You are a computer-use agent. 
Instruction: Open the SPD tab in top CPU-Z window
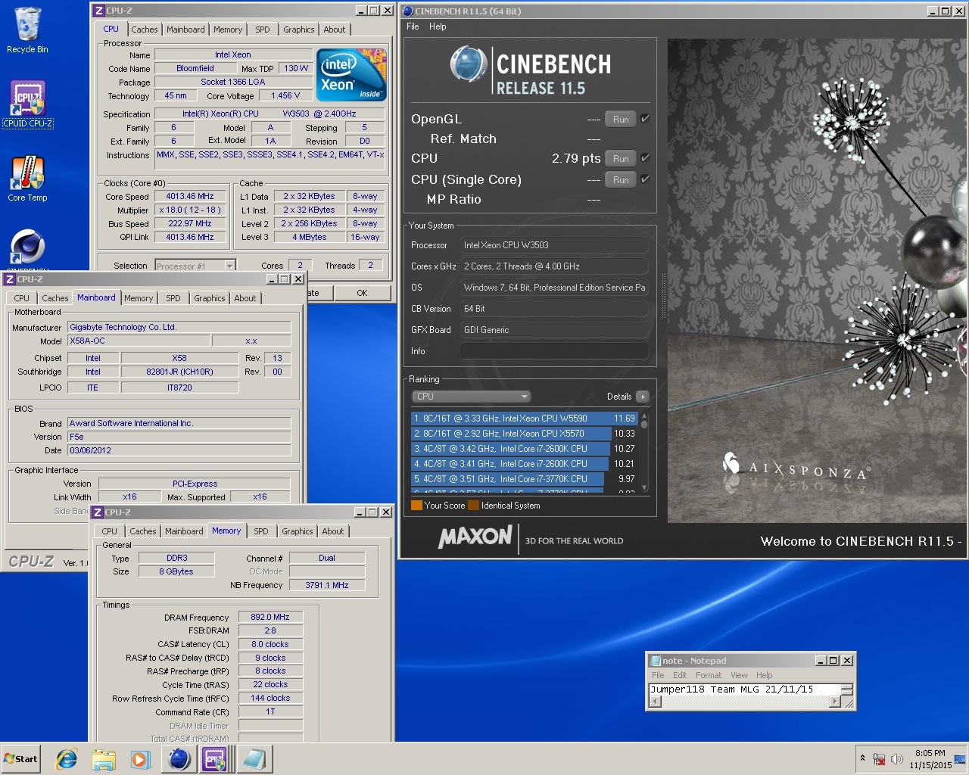263,30
